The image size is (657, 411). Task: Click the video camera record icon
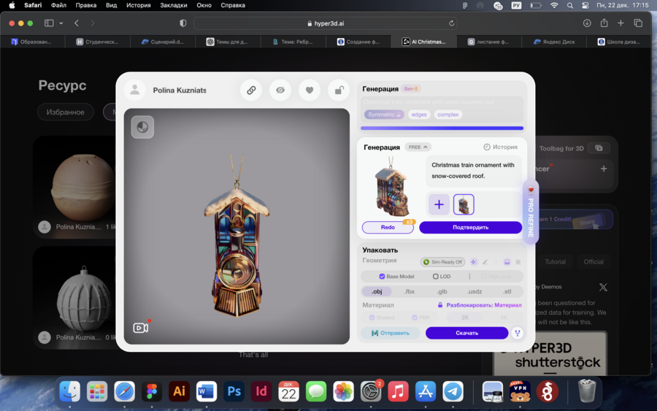141,328
